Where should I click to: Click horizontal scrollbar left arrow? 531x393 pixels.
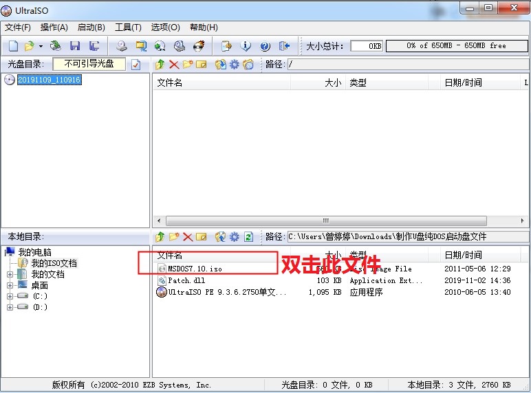(159, 221)
